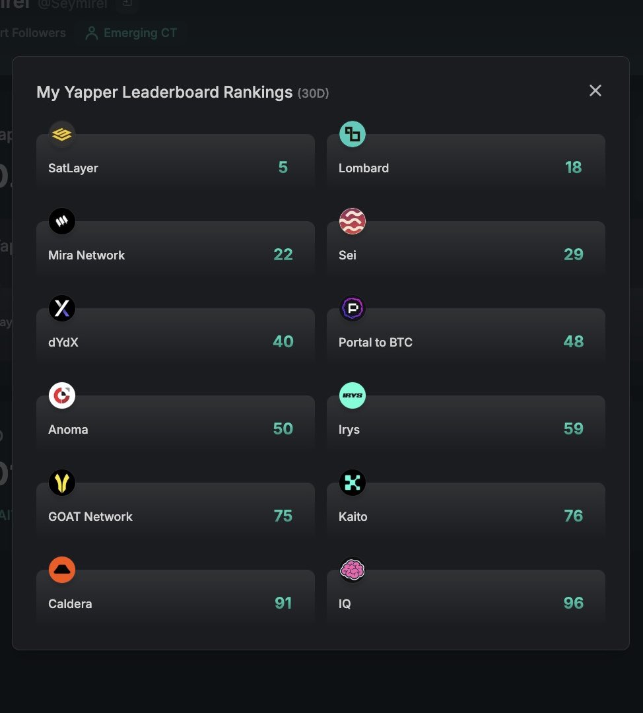Click the Irys green logo icon
The height and width of the screenshot is (713, 643).
[x=353, y=395]
